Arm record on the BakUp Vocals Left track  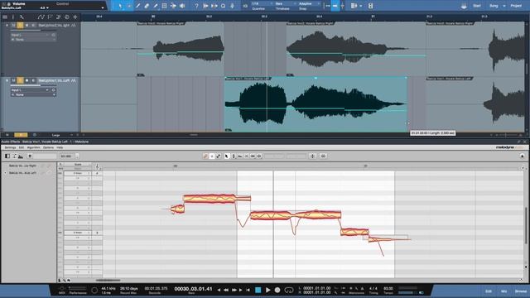coord(27,80)
